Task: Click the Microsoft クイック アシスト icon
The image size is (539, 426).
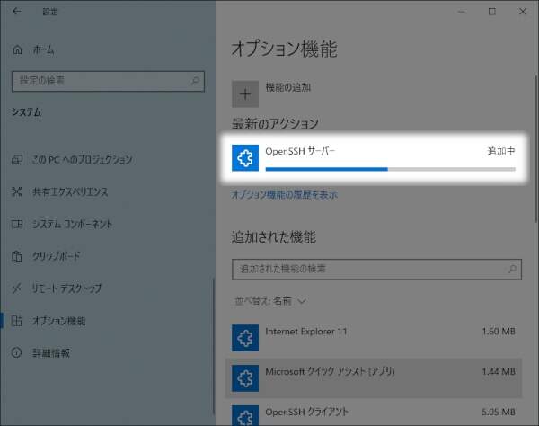Action: pyautogui.click(x=245, y=378)
